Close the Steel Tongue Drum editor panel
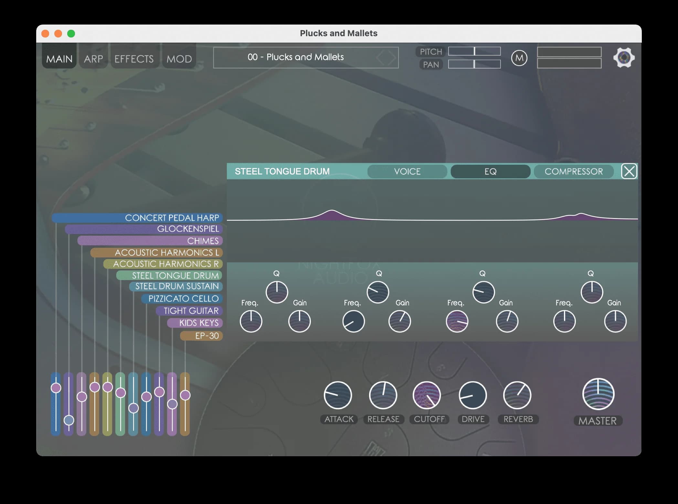The image size is (678, 504). [629, 172]
